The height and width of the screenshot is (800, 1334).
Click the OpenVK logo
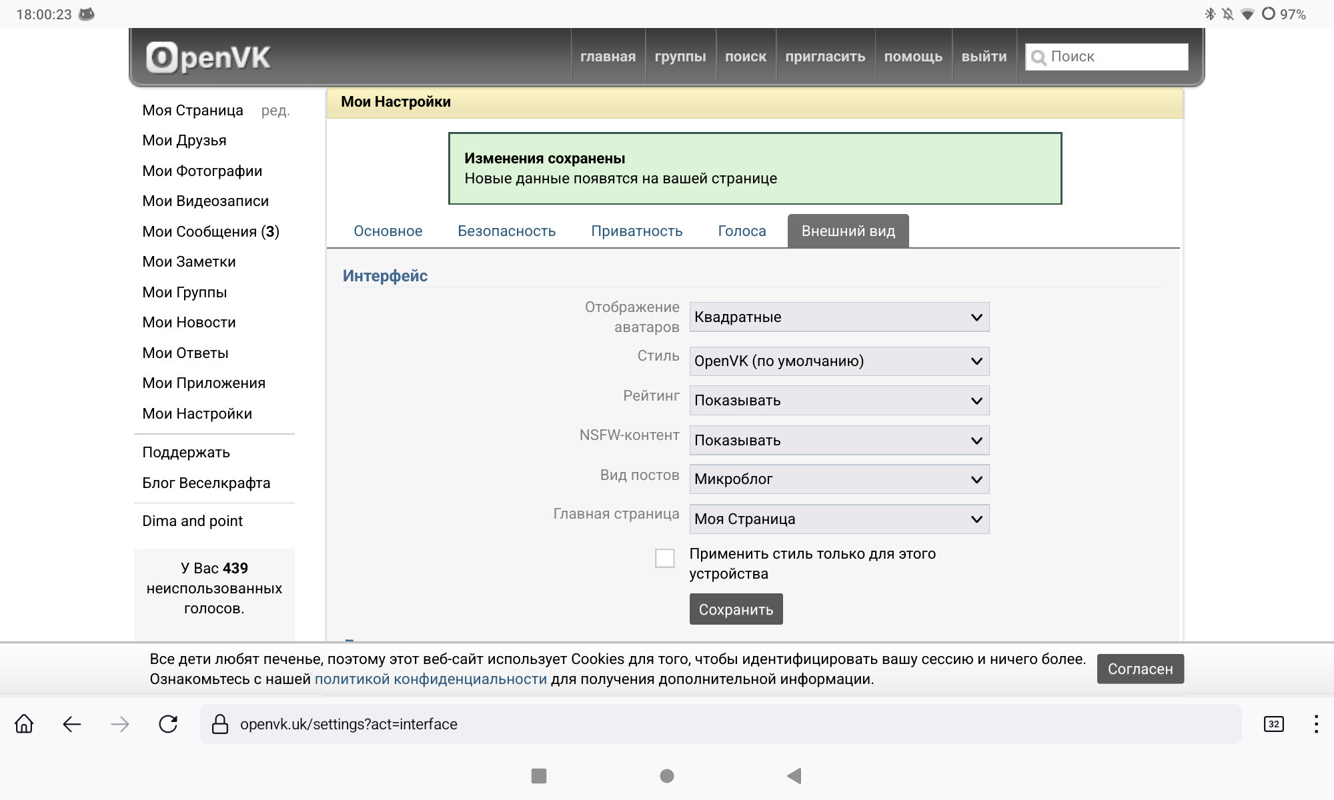pos(208,57)
